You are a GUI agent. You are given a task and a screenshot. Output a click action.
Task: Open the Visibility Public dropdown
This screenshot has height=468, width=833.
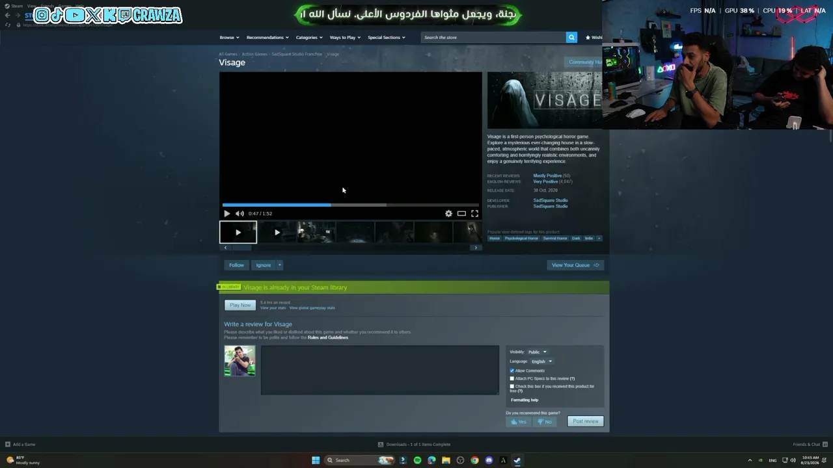538,352
